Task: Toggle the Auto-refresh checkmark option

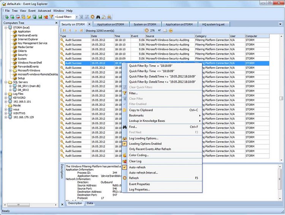Action: [x=124, y=167]
